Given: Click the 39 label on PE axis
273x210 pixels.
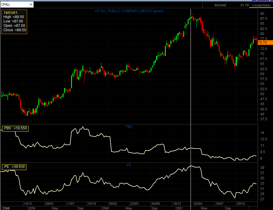Looking at the screenshot, I should coord(262,168).
